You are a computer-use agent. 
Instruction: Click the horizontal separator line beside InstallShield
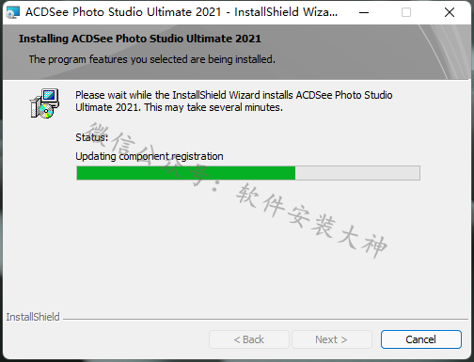(x=265, y=320)
